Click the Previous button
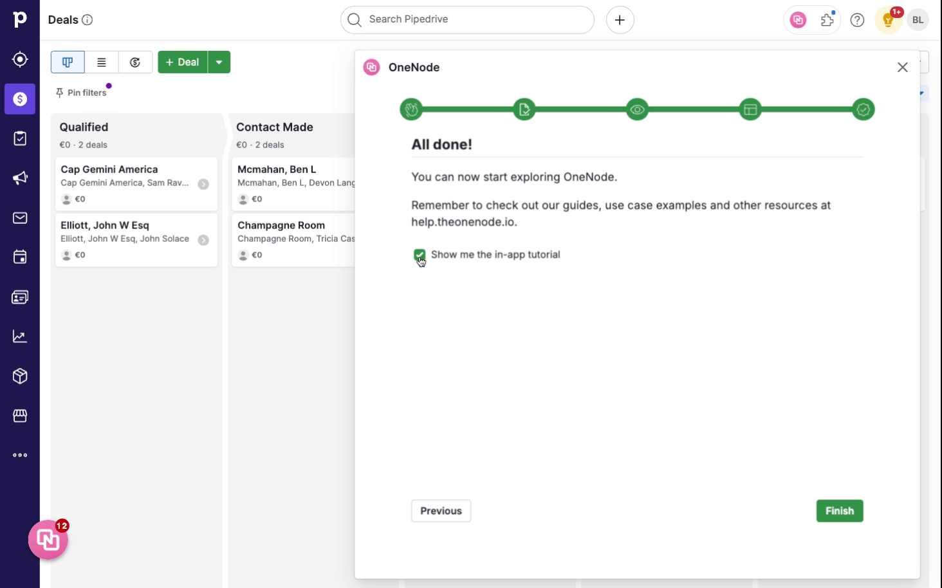Screen dimensions: 942x588 [x=441, y=511]
